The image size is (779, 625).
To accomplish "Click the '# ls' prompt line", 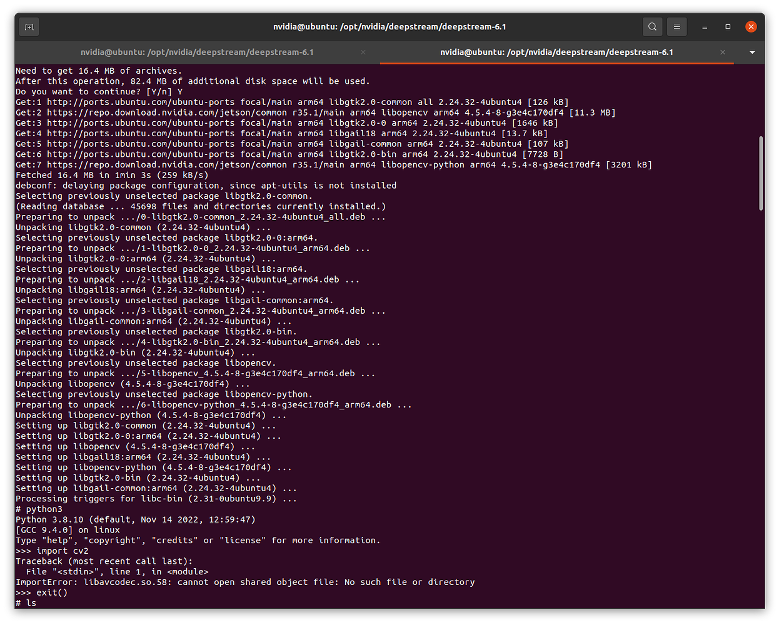I will [x=26, y=603].
